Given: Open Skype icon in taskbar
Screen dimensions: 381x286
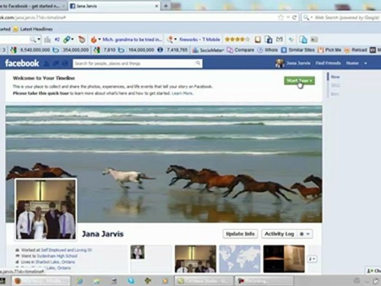Looking at the screenshot, I should click(x=131, y=281).
